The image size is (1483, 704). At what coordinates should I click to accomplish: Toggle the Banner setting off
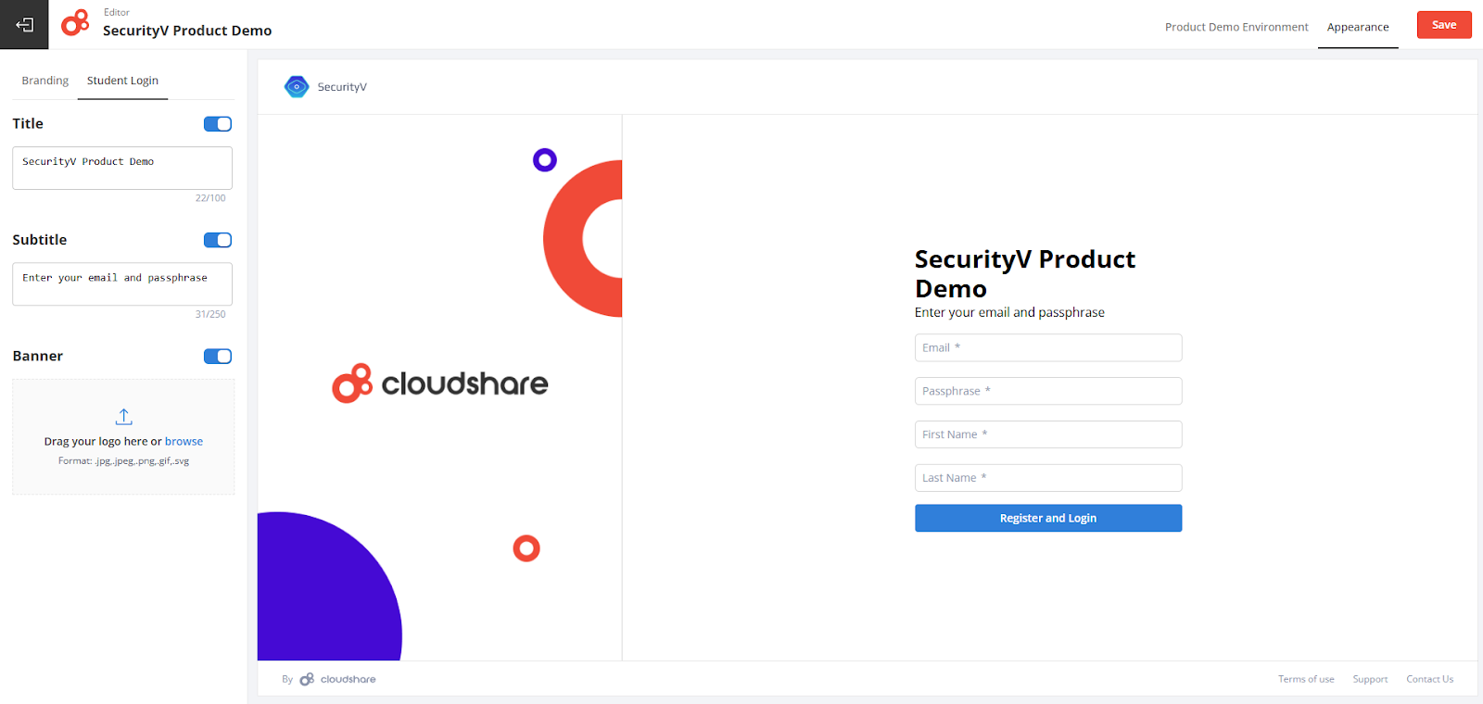click(x=217, y=356)
